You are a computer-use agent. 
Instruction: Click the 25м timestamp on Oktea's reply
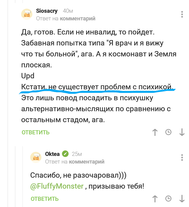click(77, 154)
